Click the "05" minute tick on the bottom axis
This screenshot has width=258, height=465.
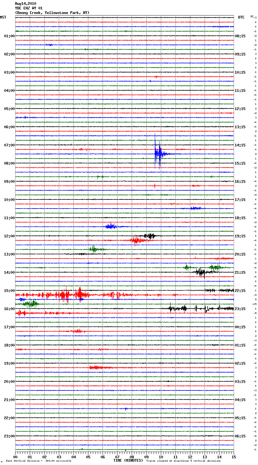[x=88, y=457]
